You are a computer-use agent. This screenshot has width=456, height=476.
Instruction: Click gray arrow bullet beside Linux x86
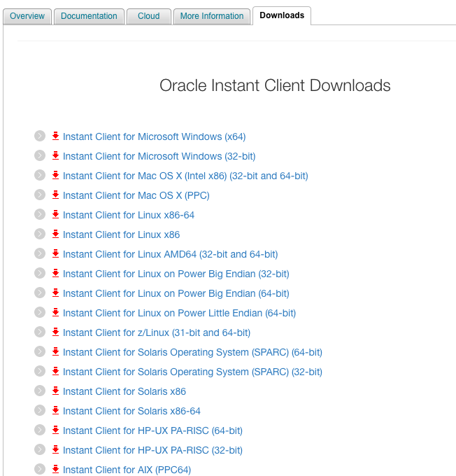(40, 234)
